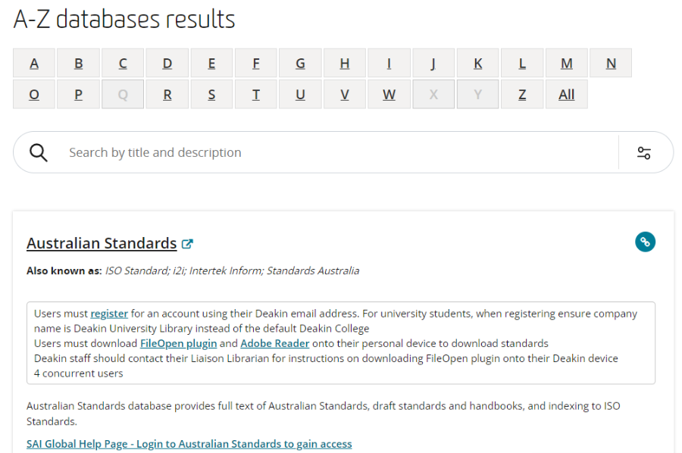Image resolution: width=682 pixels, height=453 pixels.
Task: Choose letter N filter
Action: pos(611,64)
